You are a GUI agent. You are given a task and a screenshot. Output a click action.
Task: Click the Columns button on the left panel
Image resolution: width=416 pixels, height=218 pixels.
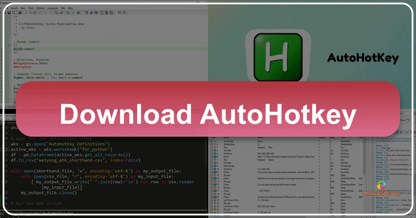pos(10,107)
